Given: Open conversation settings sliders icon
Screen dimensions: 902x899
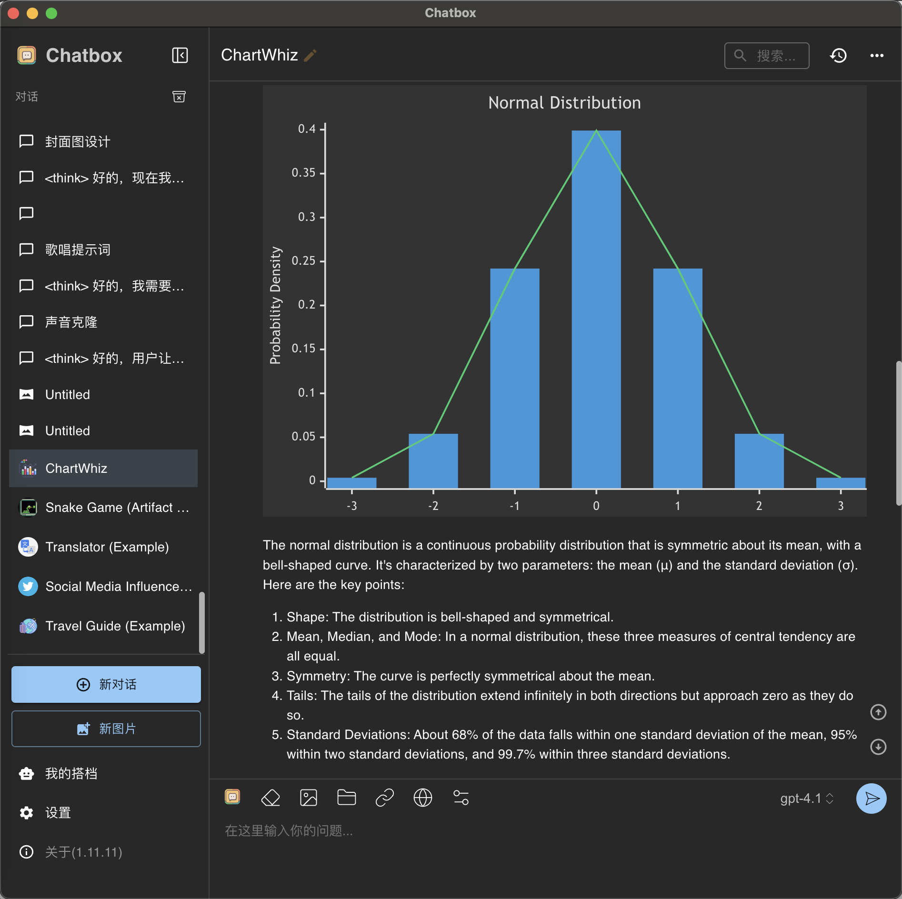Looking at the screenshot, I should [461, 798].
